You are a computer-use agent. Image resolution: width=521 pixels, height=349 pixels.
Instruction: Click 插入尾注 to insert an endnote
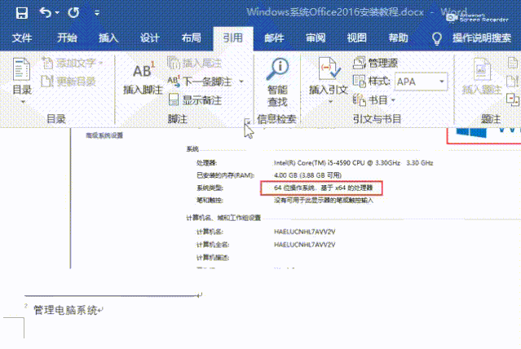pyautogui.click(x=195, y=63)
